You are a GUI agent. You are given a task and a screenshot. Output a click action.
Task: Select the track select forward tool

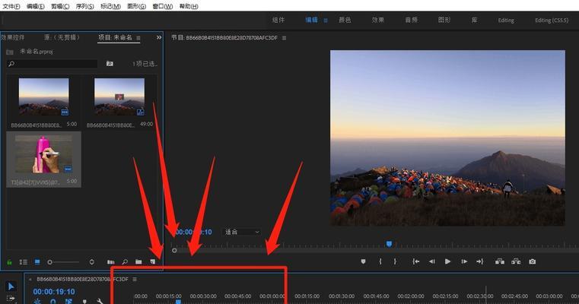(x=11, y=299)
